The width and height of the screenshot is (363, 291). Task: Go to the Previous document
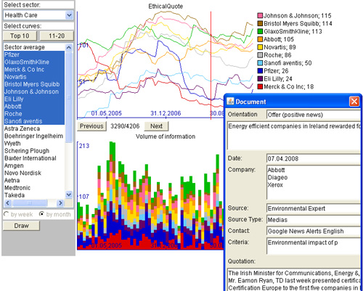[91, 126]
